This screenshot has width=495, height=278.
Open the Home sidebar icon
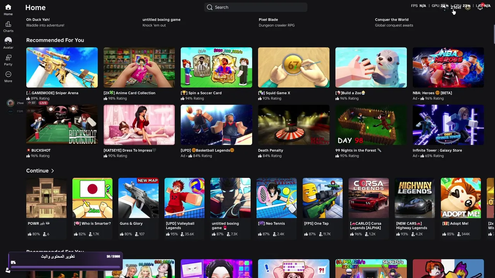pyautogui.click(x=8, y=7)
